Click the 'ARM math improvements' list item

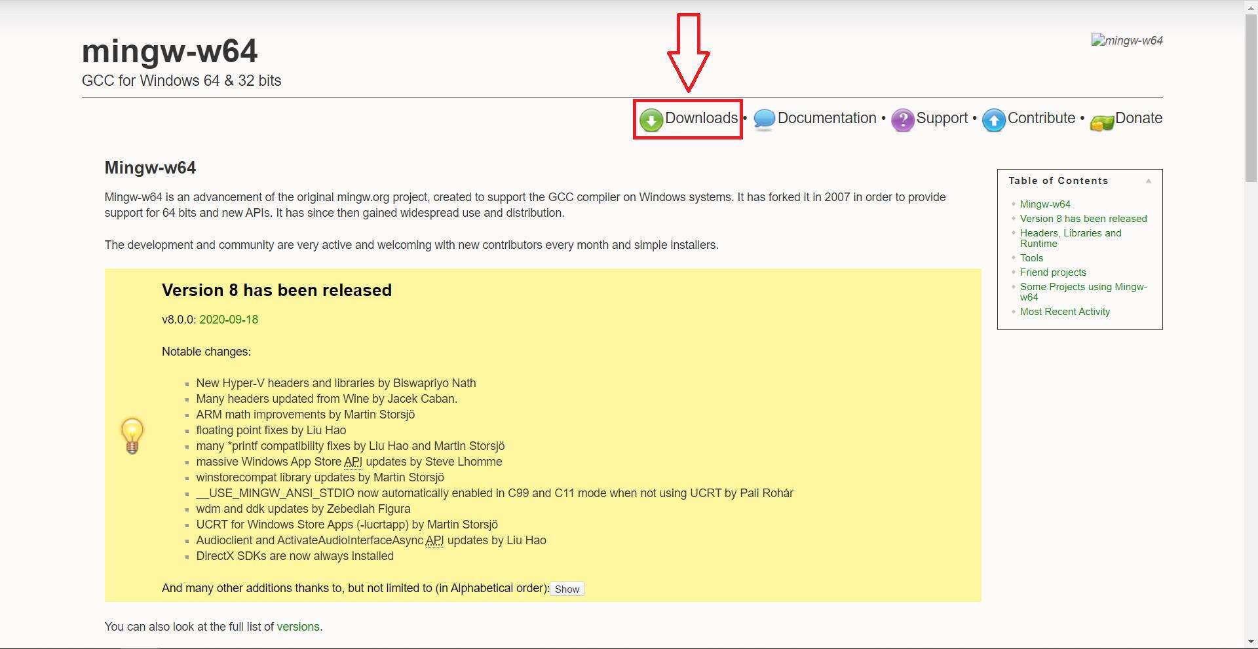pos(305,415)
